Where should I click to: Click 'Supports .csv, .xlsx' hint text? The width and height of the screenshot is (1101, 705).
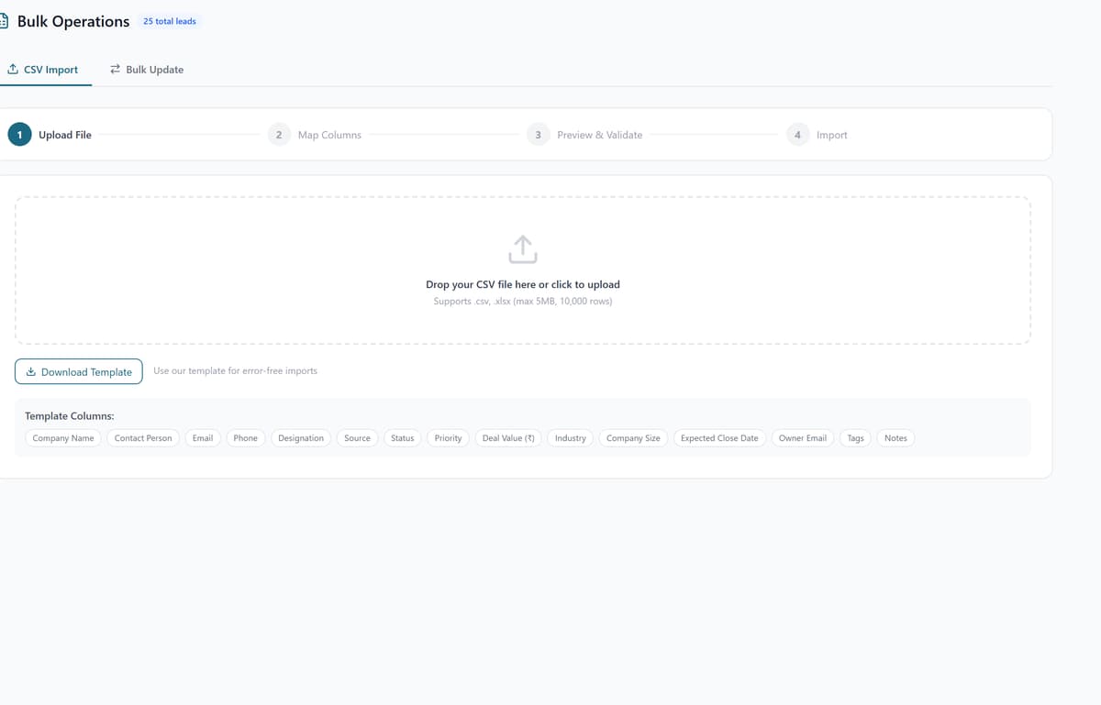click(523, 302)
